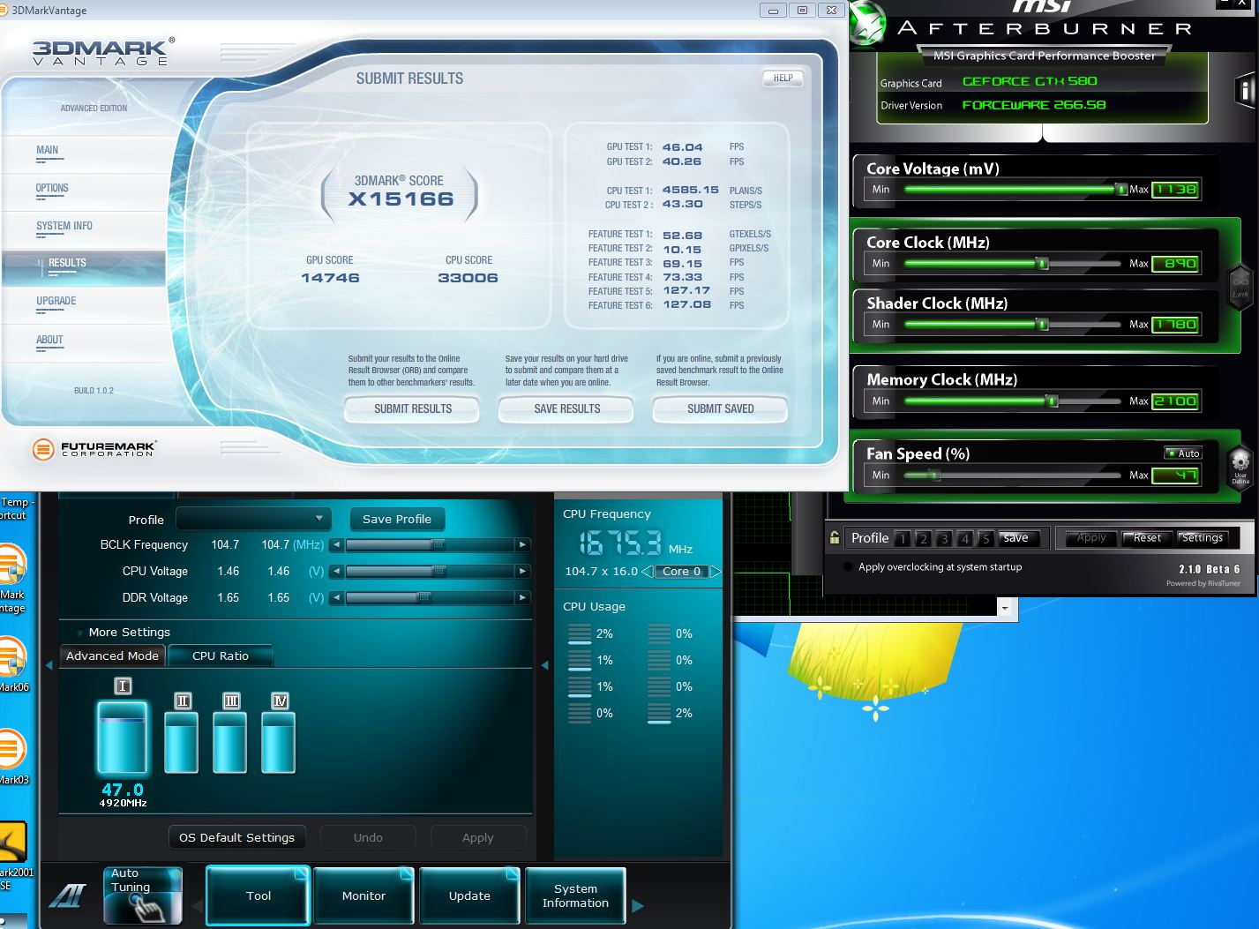Click the Futuremark Corporation logo
Image resolution: width=1259 pixels, height=929 pixels.
[94, 449]
